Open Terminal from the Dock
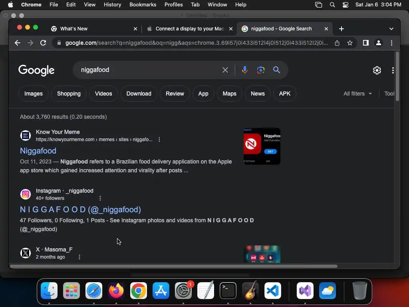This screenshot has height=307, width=409. coord(228,291)
